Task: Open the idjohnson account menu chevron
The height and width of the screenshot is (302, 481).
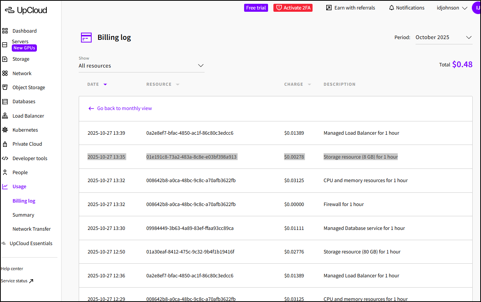Action: coord(464,8)
